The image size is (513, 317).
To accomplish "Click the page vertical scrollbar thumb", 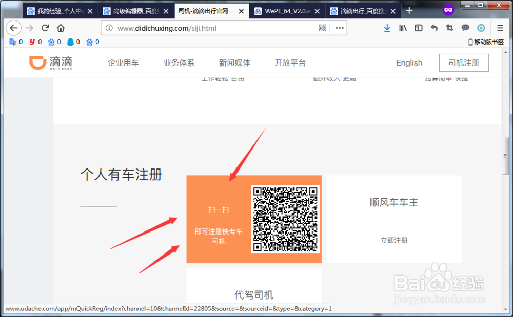I will (505, 156).
